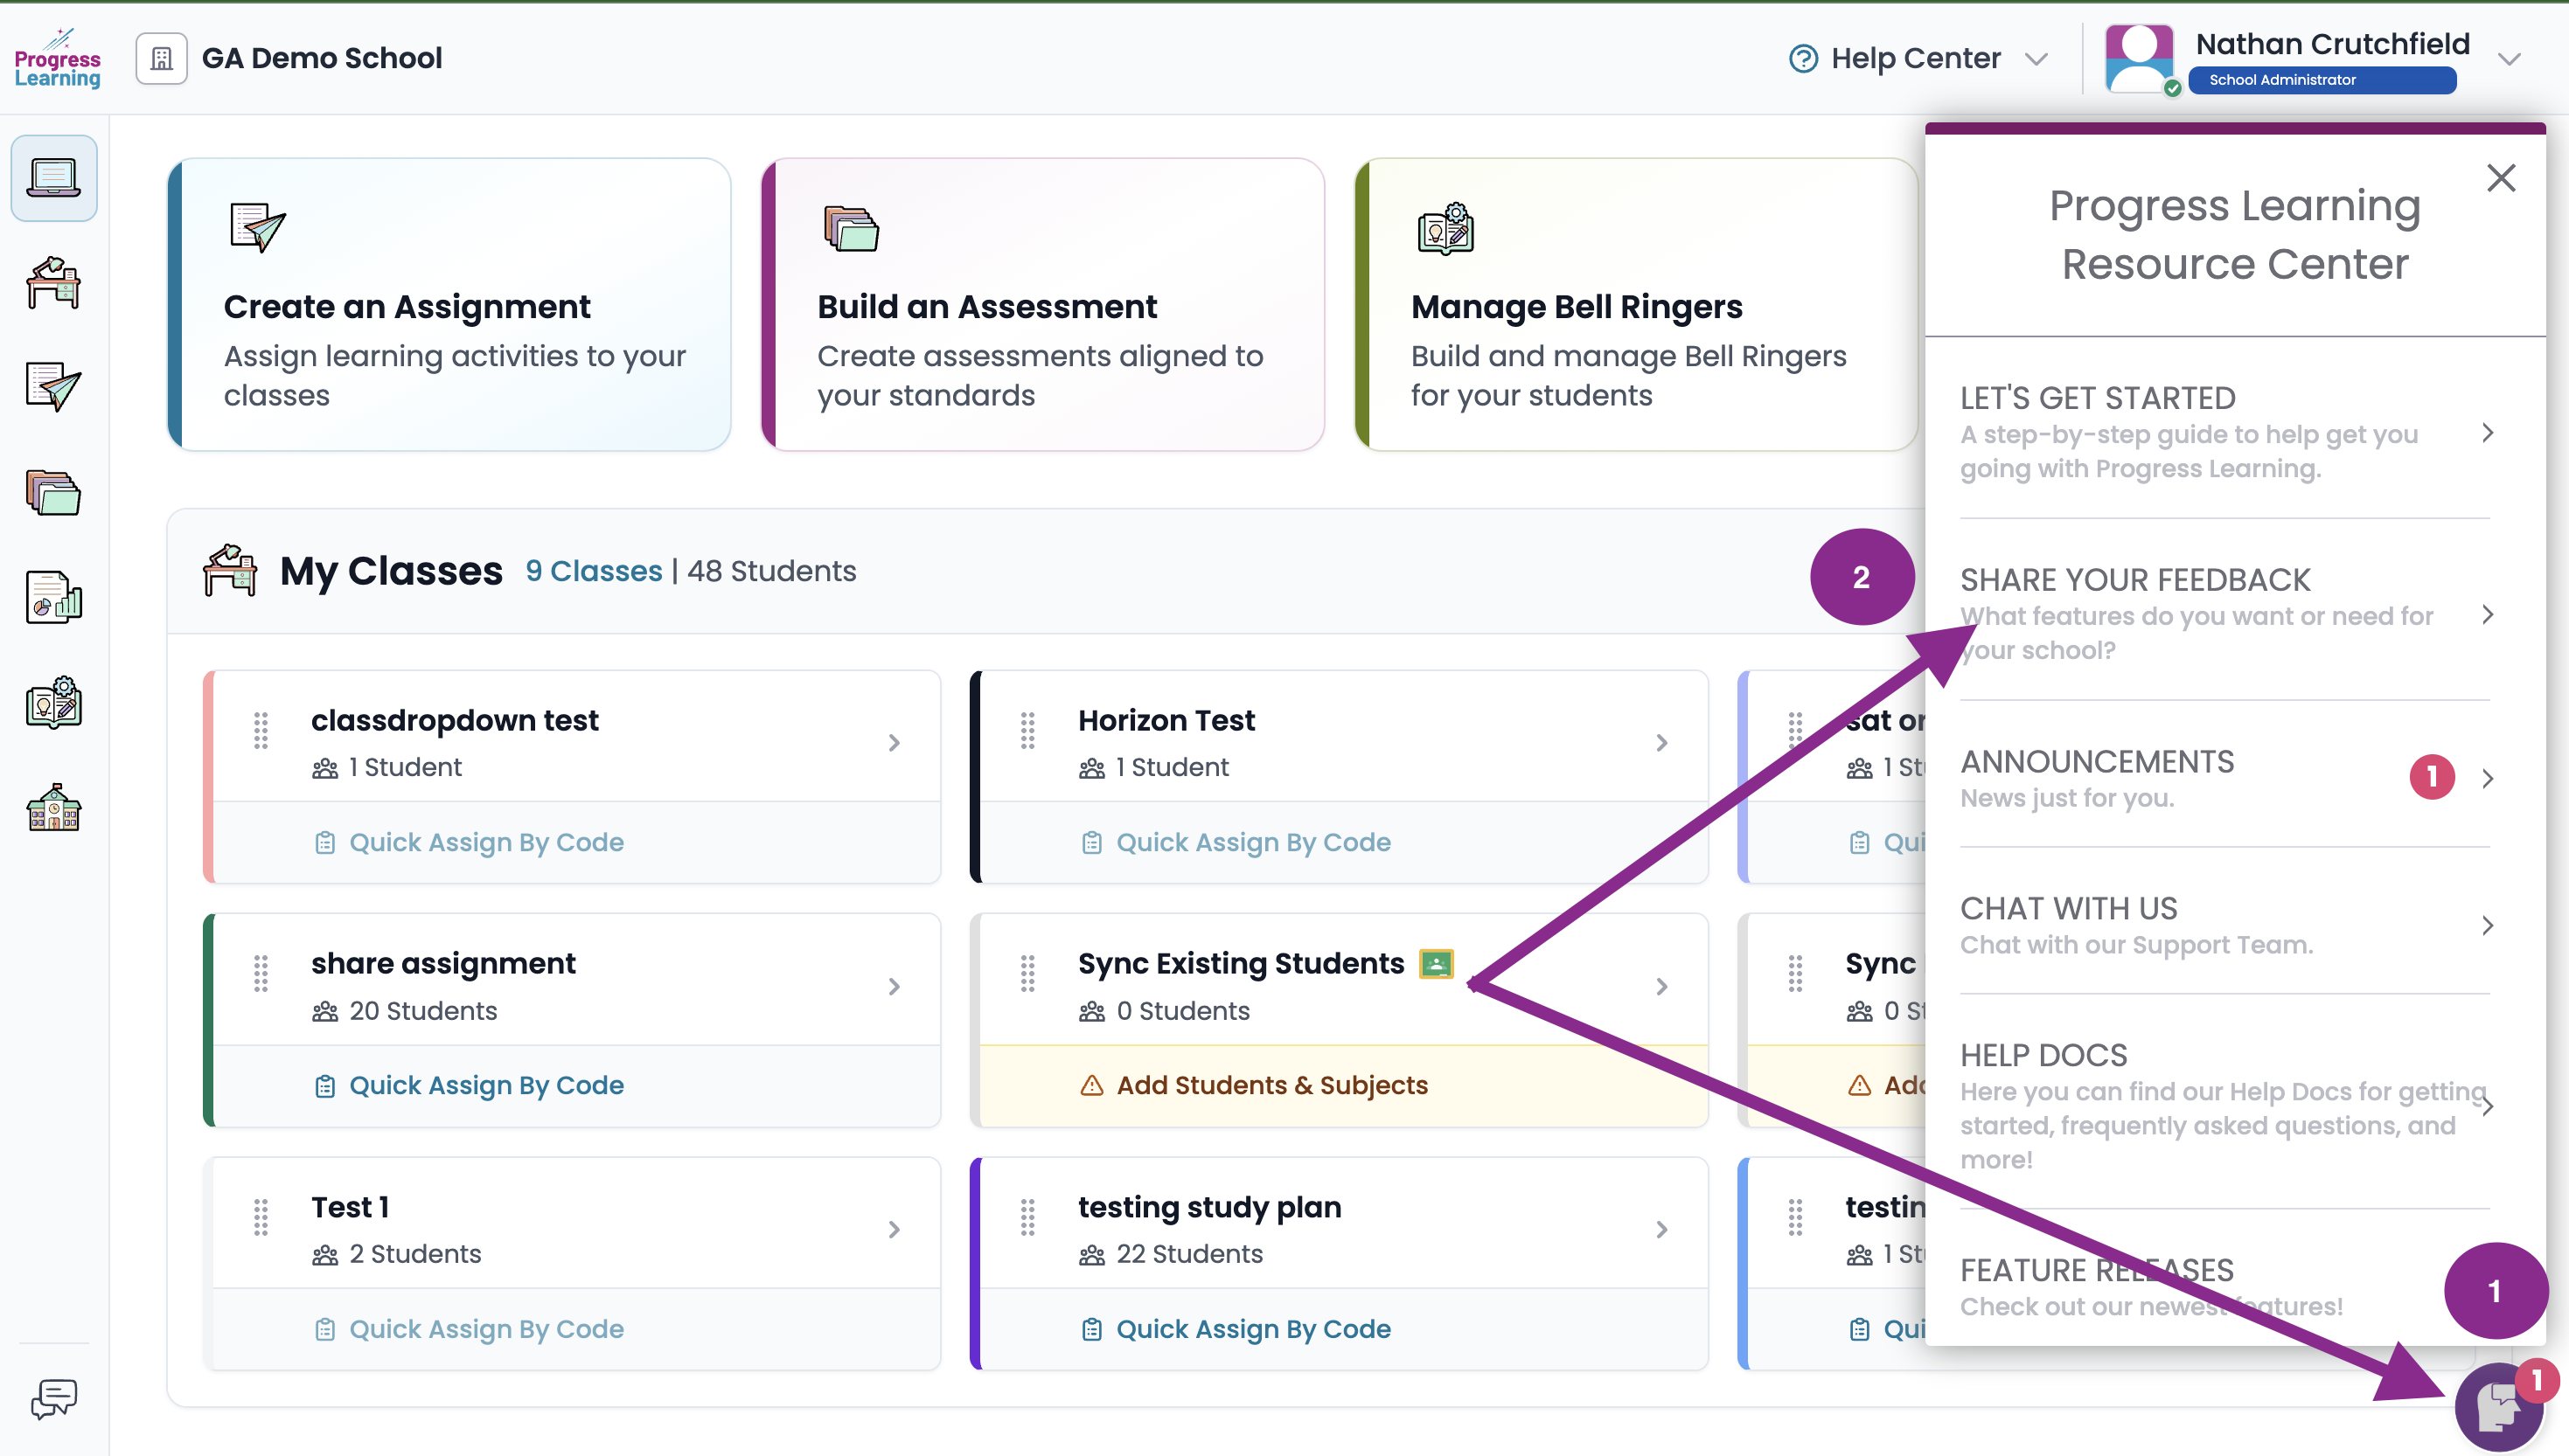Click the Manage Bell Ringers card icon
This screenshot has height=1456, width=2569.
pos(1445,228)
